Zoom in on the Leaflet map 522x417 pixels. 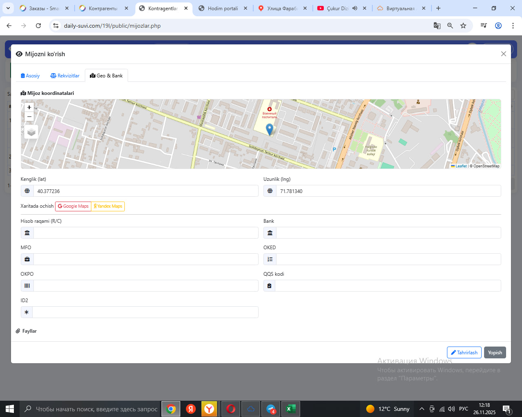[29, 108]
